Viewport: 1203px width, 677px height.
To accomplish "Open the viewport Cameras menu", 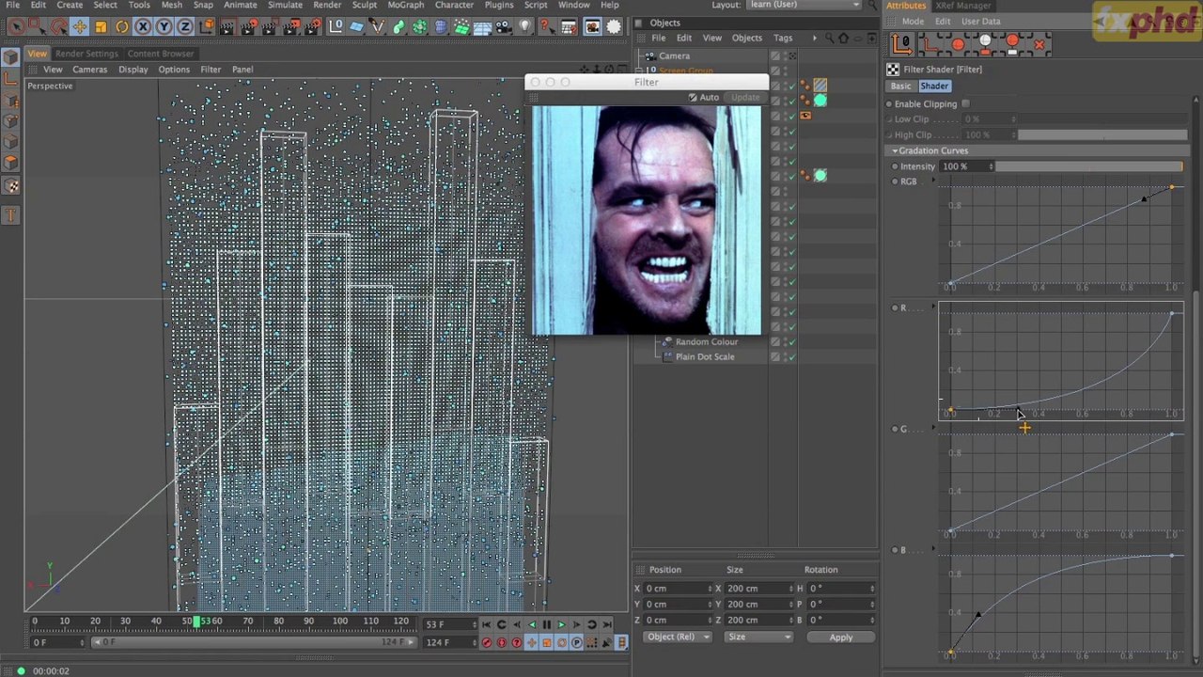I will (x=90, y=70).
